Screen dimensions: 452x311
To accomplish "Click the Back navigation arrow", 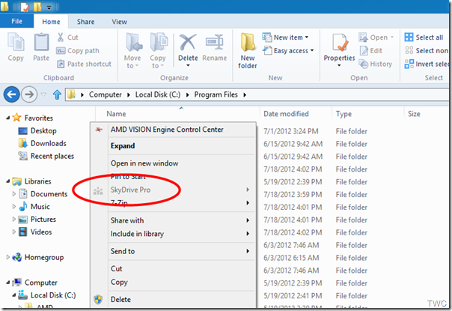I will 11,94.
